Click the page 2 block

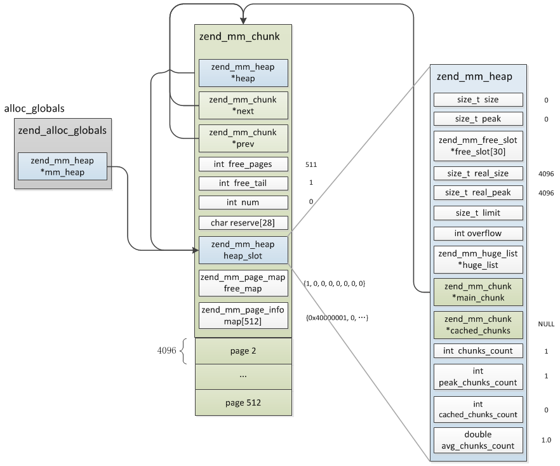click(243, 350)
